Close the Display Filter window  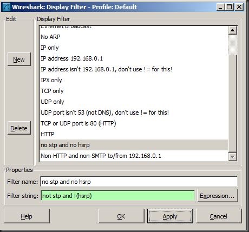tap(239, 7)
